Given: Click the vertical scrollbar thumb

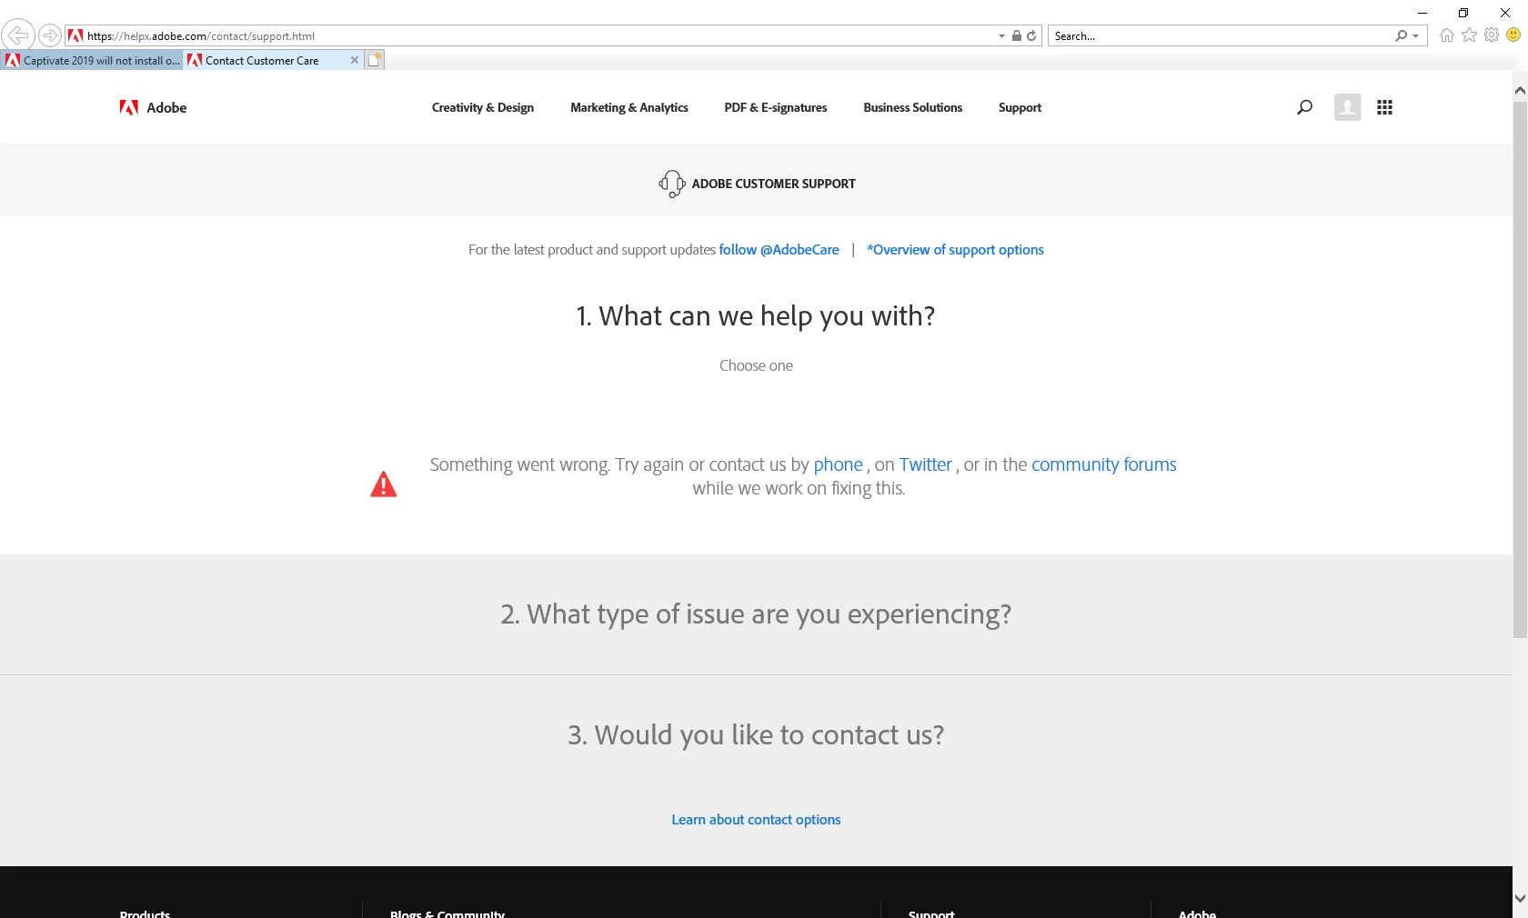Looking at the screenshot, I should tap(1520, 368).
